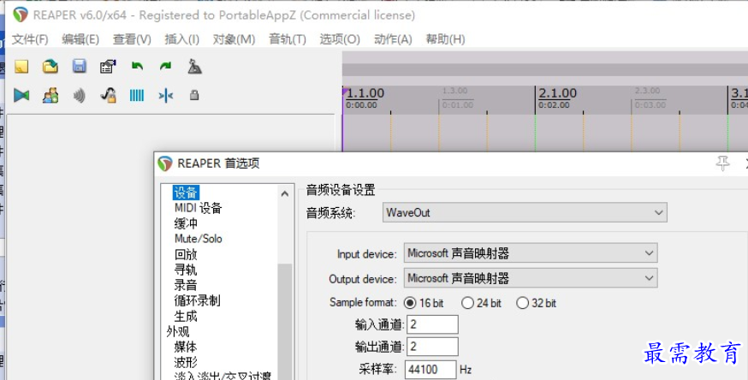Click the 1.1.00 timeline ruler marker
The width and height of the screenshot is (748, 380).
click(x=365, y=93)
